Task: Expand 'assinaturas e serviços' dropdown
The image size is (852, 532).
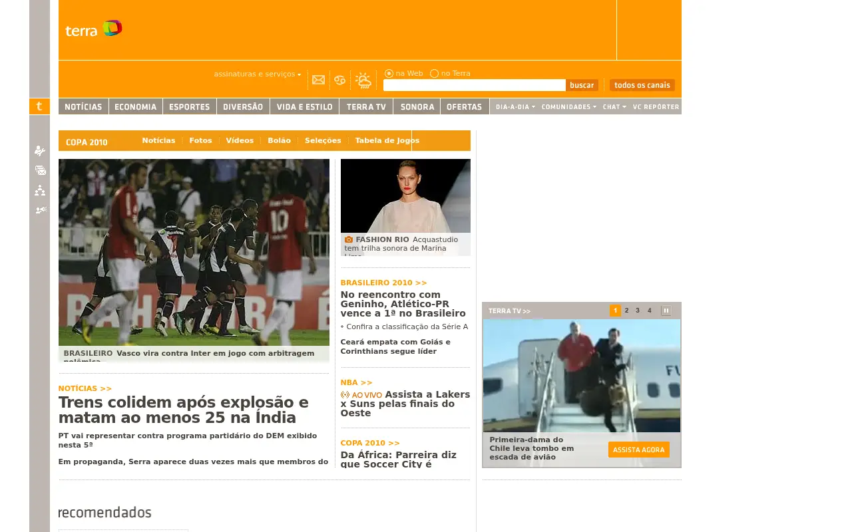Action: [x=258, y=74]
